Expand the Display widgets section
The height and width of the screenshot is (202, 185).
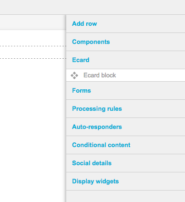(125, 181)
